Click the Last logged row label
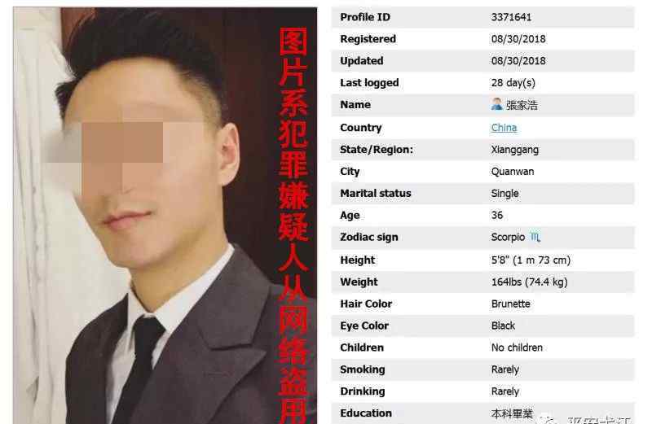The height and width of the screenshot is (424, 652). [369, 83]
